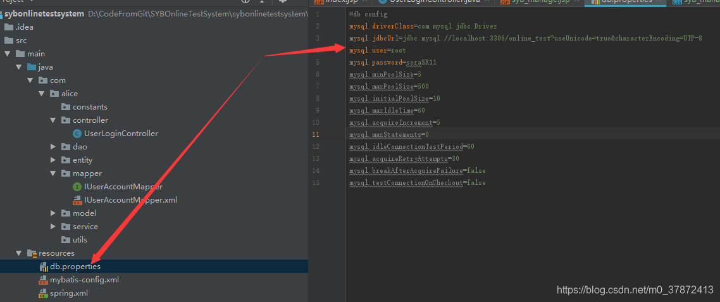Expand the service package arrow
The width and height of the screenshot is (720, 302).
pyautogui.click(x=53, y=227)
